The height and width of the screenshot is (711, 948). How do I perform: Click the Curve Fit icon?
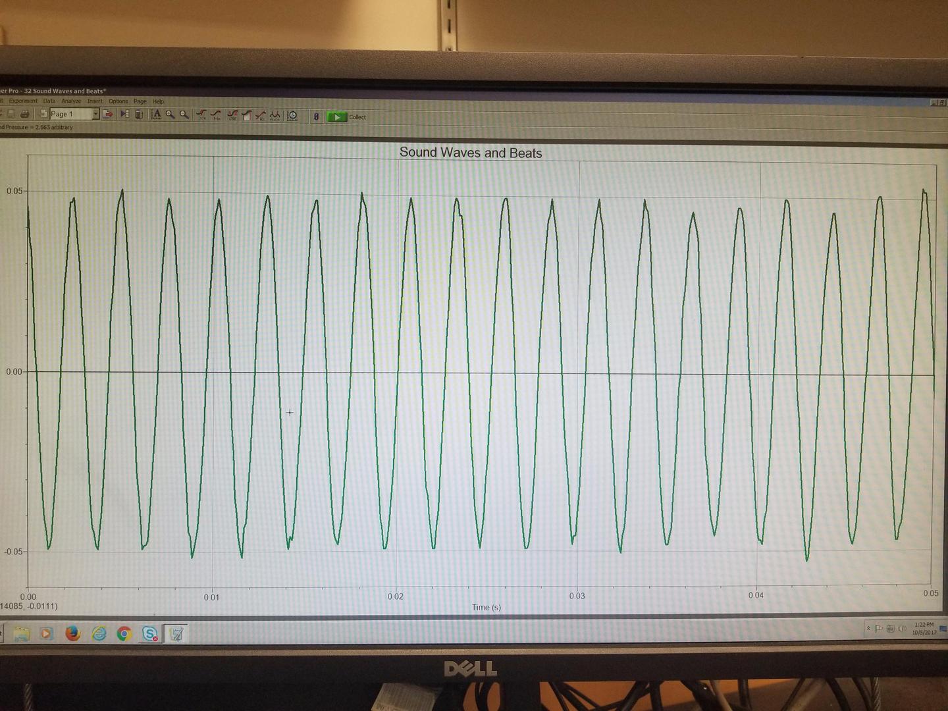point(275,116)
